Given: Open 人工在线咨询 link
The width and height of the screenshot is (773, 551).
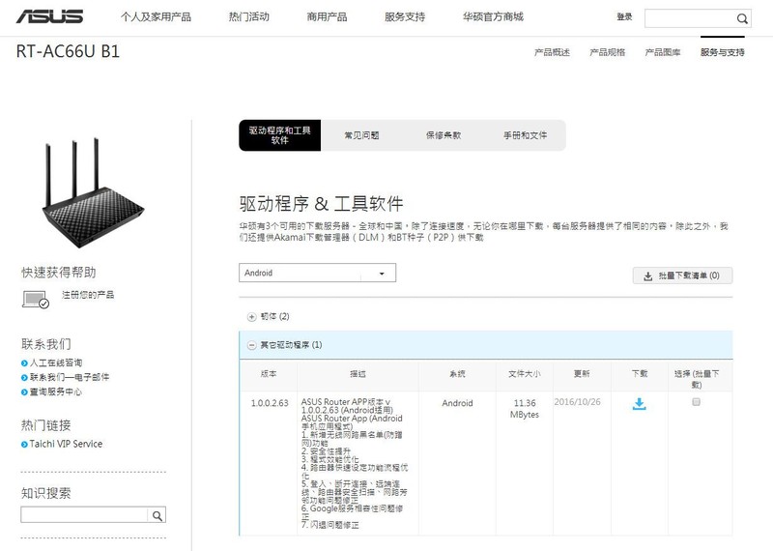Looking at the screenshot, I should [x=55, y=363].
